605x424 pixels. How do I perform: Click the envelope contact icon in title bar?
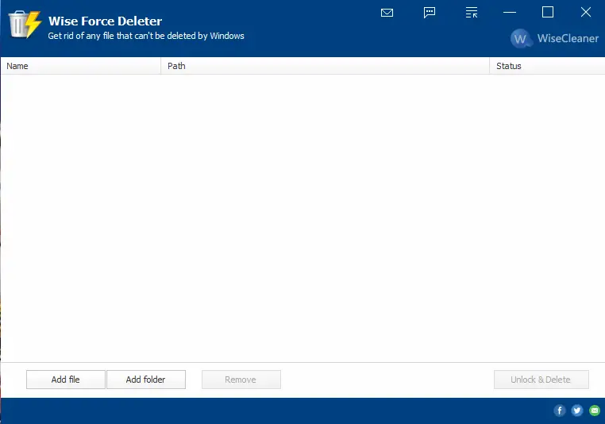pos(387,13)
